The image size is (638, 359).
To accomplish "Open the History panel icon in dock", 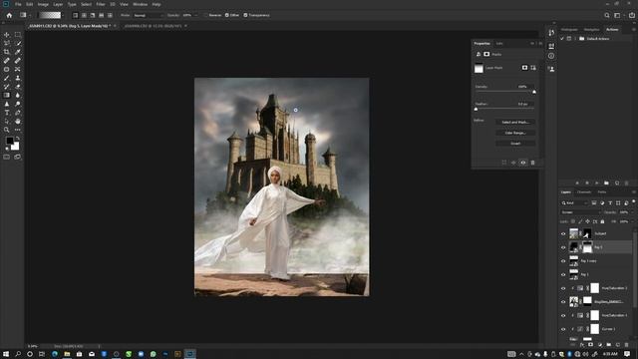I will click(x=551, y=33).
